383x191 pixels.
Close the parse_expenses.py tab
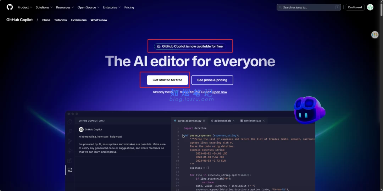pos(204,121)
